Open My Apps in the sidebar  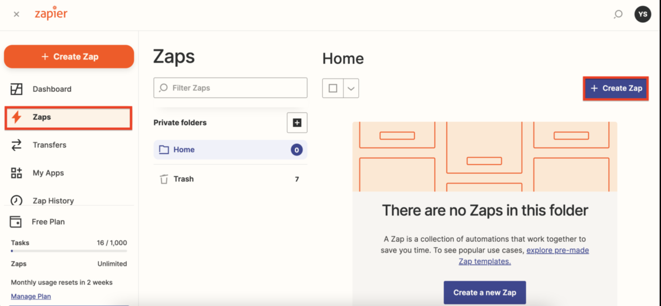48,173
